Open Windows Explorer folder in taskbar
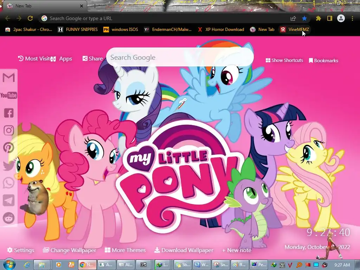360x270 pixels. click(x=41, y=265)
